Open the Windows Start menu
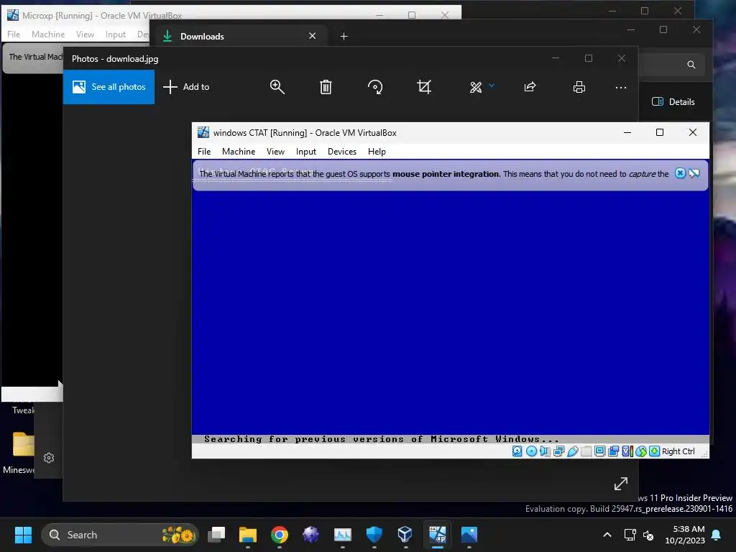736x552 pixels. [x=23, y=535]
